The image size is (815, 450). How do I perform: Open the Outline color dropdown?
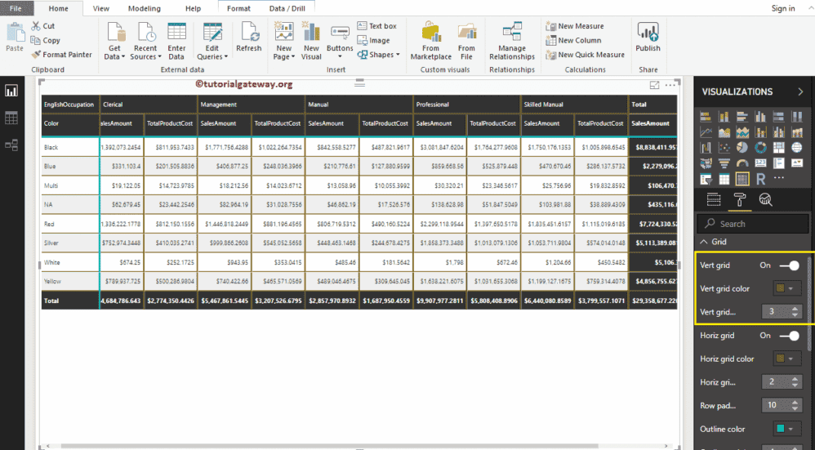pos(788,429)
